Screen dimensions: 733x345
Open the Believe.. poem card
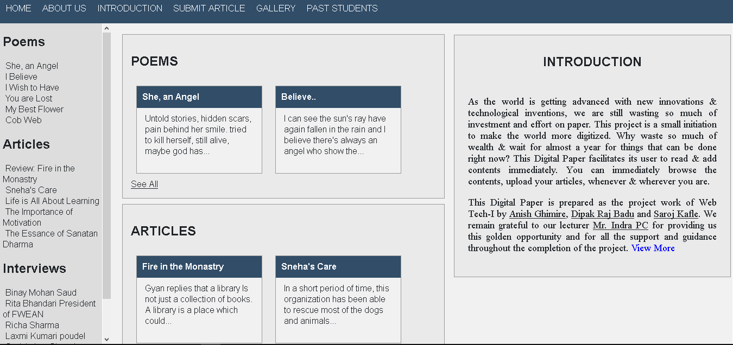click(x=338, y=130)
